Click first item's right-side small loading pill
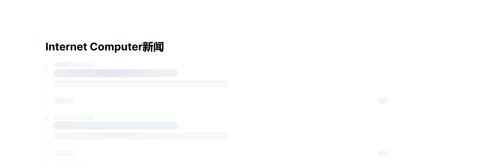The image size is (486, 167). click(383, 101)
